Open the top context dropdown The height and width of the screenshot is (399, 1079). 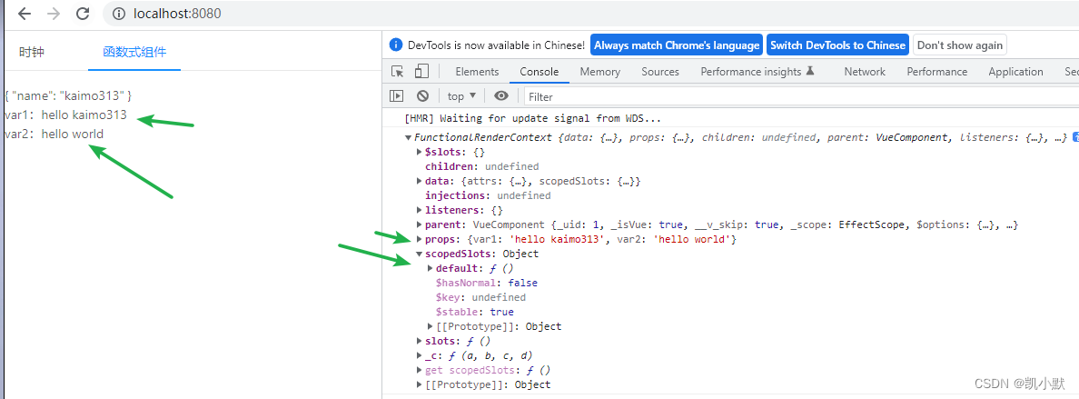click(461, 95)
